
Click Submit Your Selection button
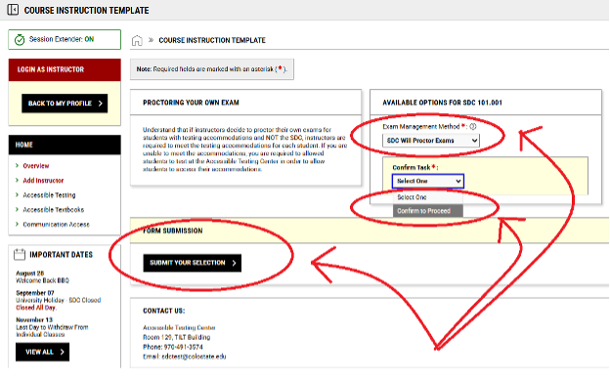pyautogui.click(x=193, y=263)
